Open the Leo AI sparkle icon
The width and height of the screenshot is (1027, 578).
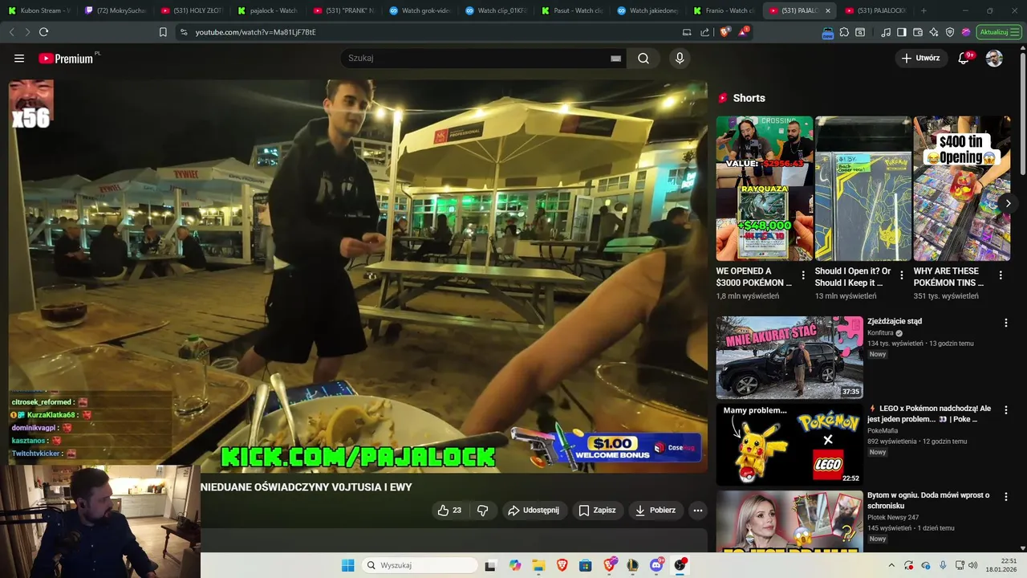click(x=934, y=32)
